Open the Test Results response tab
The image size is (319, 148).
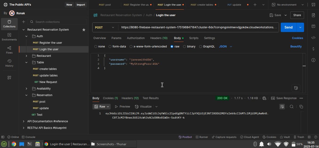tap(150, 98)
